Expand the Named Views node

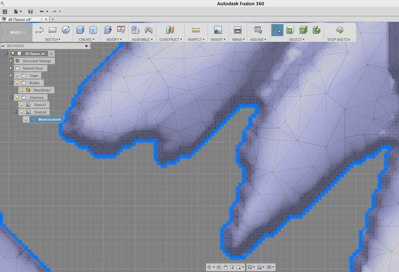11,68
